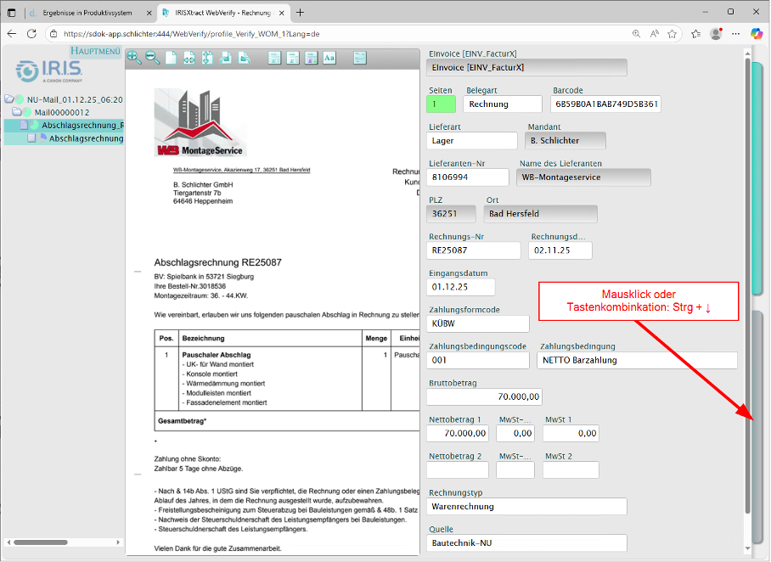
Task: Click sidebar horizontal scrollbar thumb
Action: (x=41, y=542)
